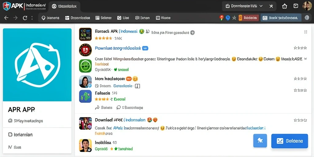Screen dimensions: 314x157
Task: Click the grey round icon at toolbar end
Action: (307, 18)
